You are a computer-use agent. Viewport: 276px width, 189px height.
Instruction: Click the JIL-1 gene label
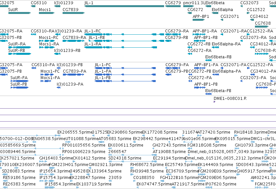[x=89, y=3]
